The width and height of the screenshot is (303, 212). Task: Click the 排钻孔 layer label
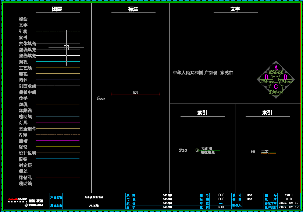pyautogui.click(x=26, y=177)
